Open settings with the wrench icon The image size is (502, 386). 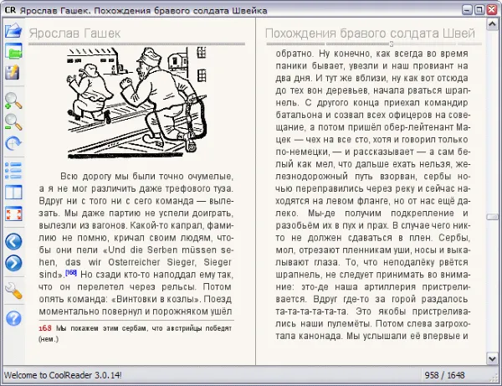coord(13,291)
